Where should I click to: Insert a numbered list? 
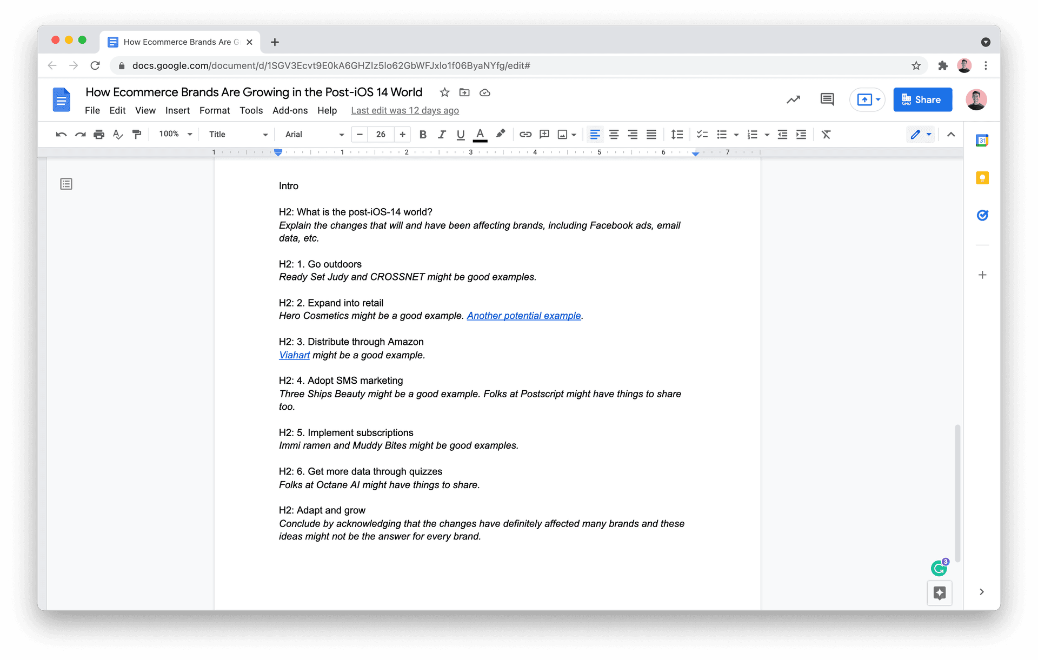752,135
